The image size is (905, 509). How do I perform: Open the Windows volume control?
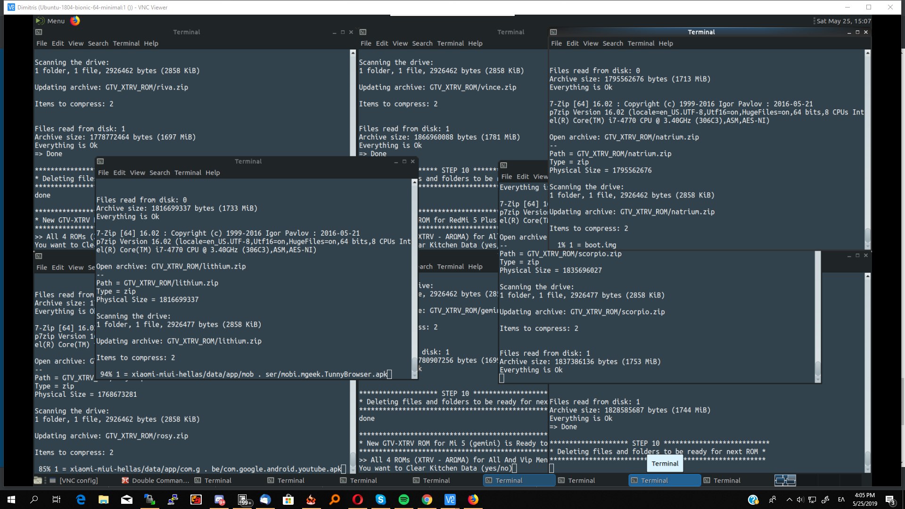[800, 500]
